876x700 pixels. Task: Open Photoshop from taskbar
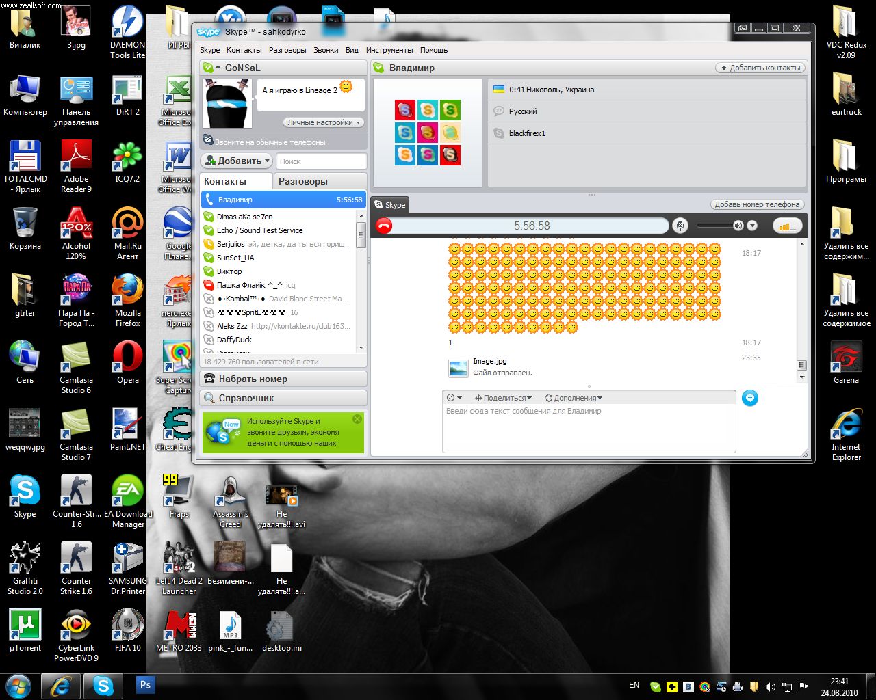(145, 684)
